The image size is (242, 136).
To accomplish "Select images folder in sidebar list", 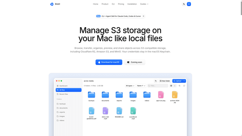I will 68,116.
